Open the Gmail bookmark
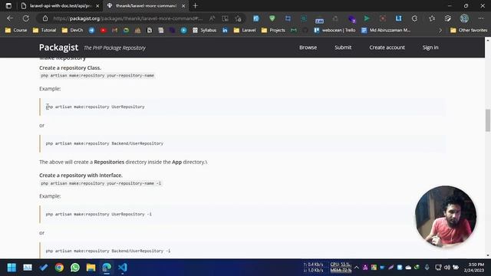 click(x=114, y=30)
